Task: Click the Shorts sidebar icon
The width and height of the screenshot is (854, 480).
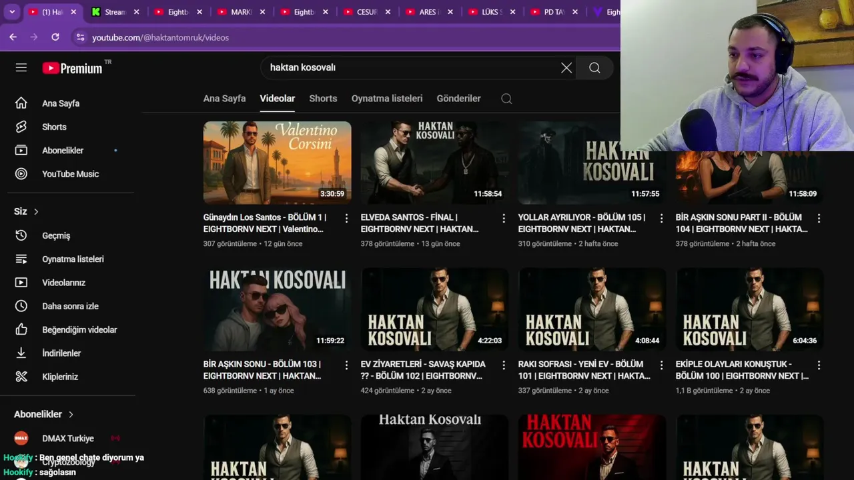Action: point(21,127)
